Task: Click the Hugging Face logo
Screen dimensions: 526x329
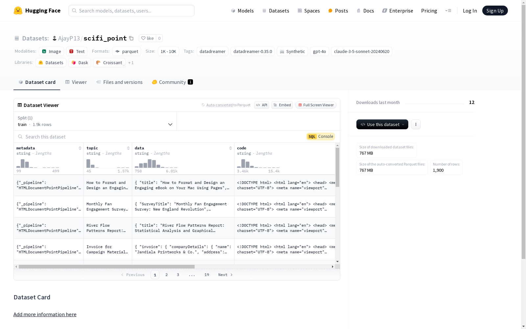Action: pos(37,11)
